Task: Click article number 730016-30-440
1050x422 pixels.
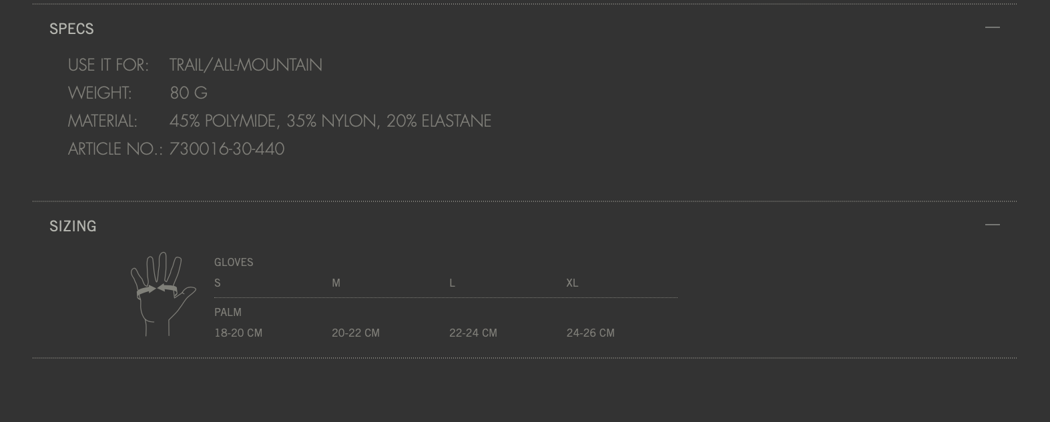Action: (227, 149)
